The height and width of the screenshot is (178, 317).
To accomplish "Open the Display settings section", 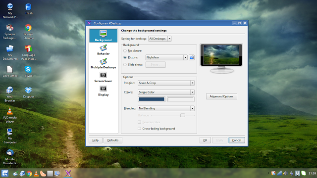I will [x=103, y=91].
